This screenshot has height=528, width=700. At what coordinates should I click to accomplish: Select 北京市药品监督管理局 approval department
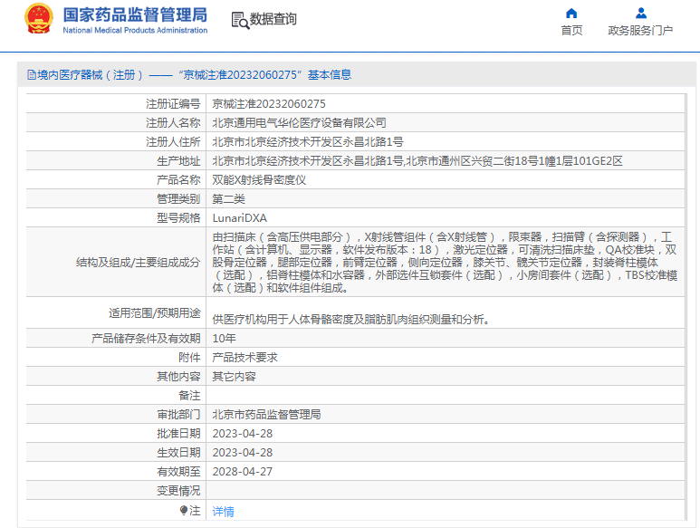tap(266, 414)
